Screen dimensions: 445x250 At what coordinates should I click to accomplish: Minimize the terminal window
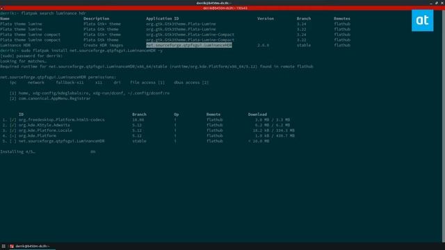pos(431,3)
